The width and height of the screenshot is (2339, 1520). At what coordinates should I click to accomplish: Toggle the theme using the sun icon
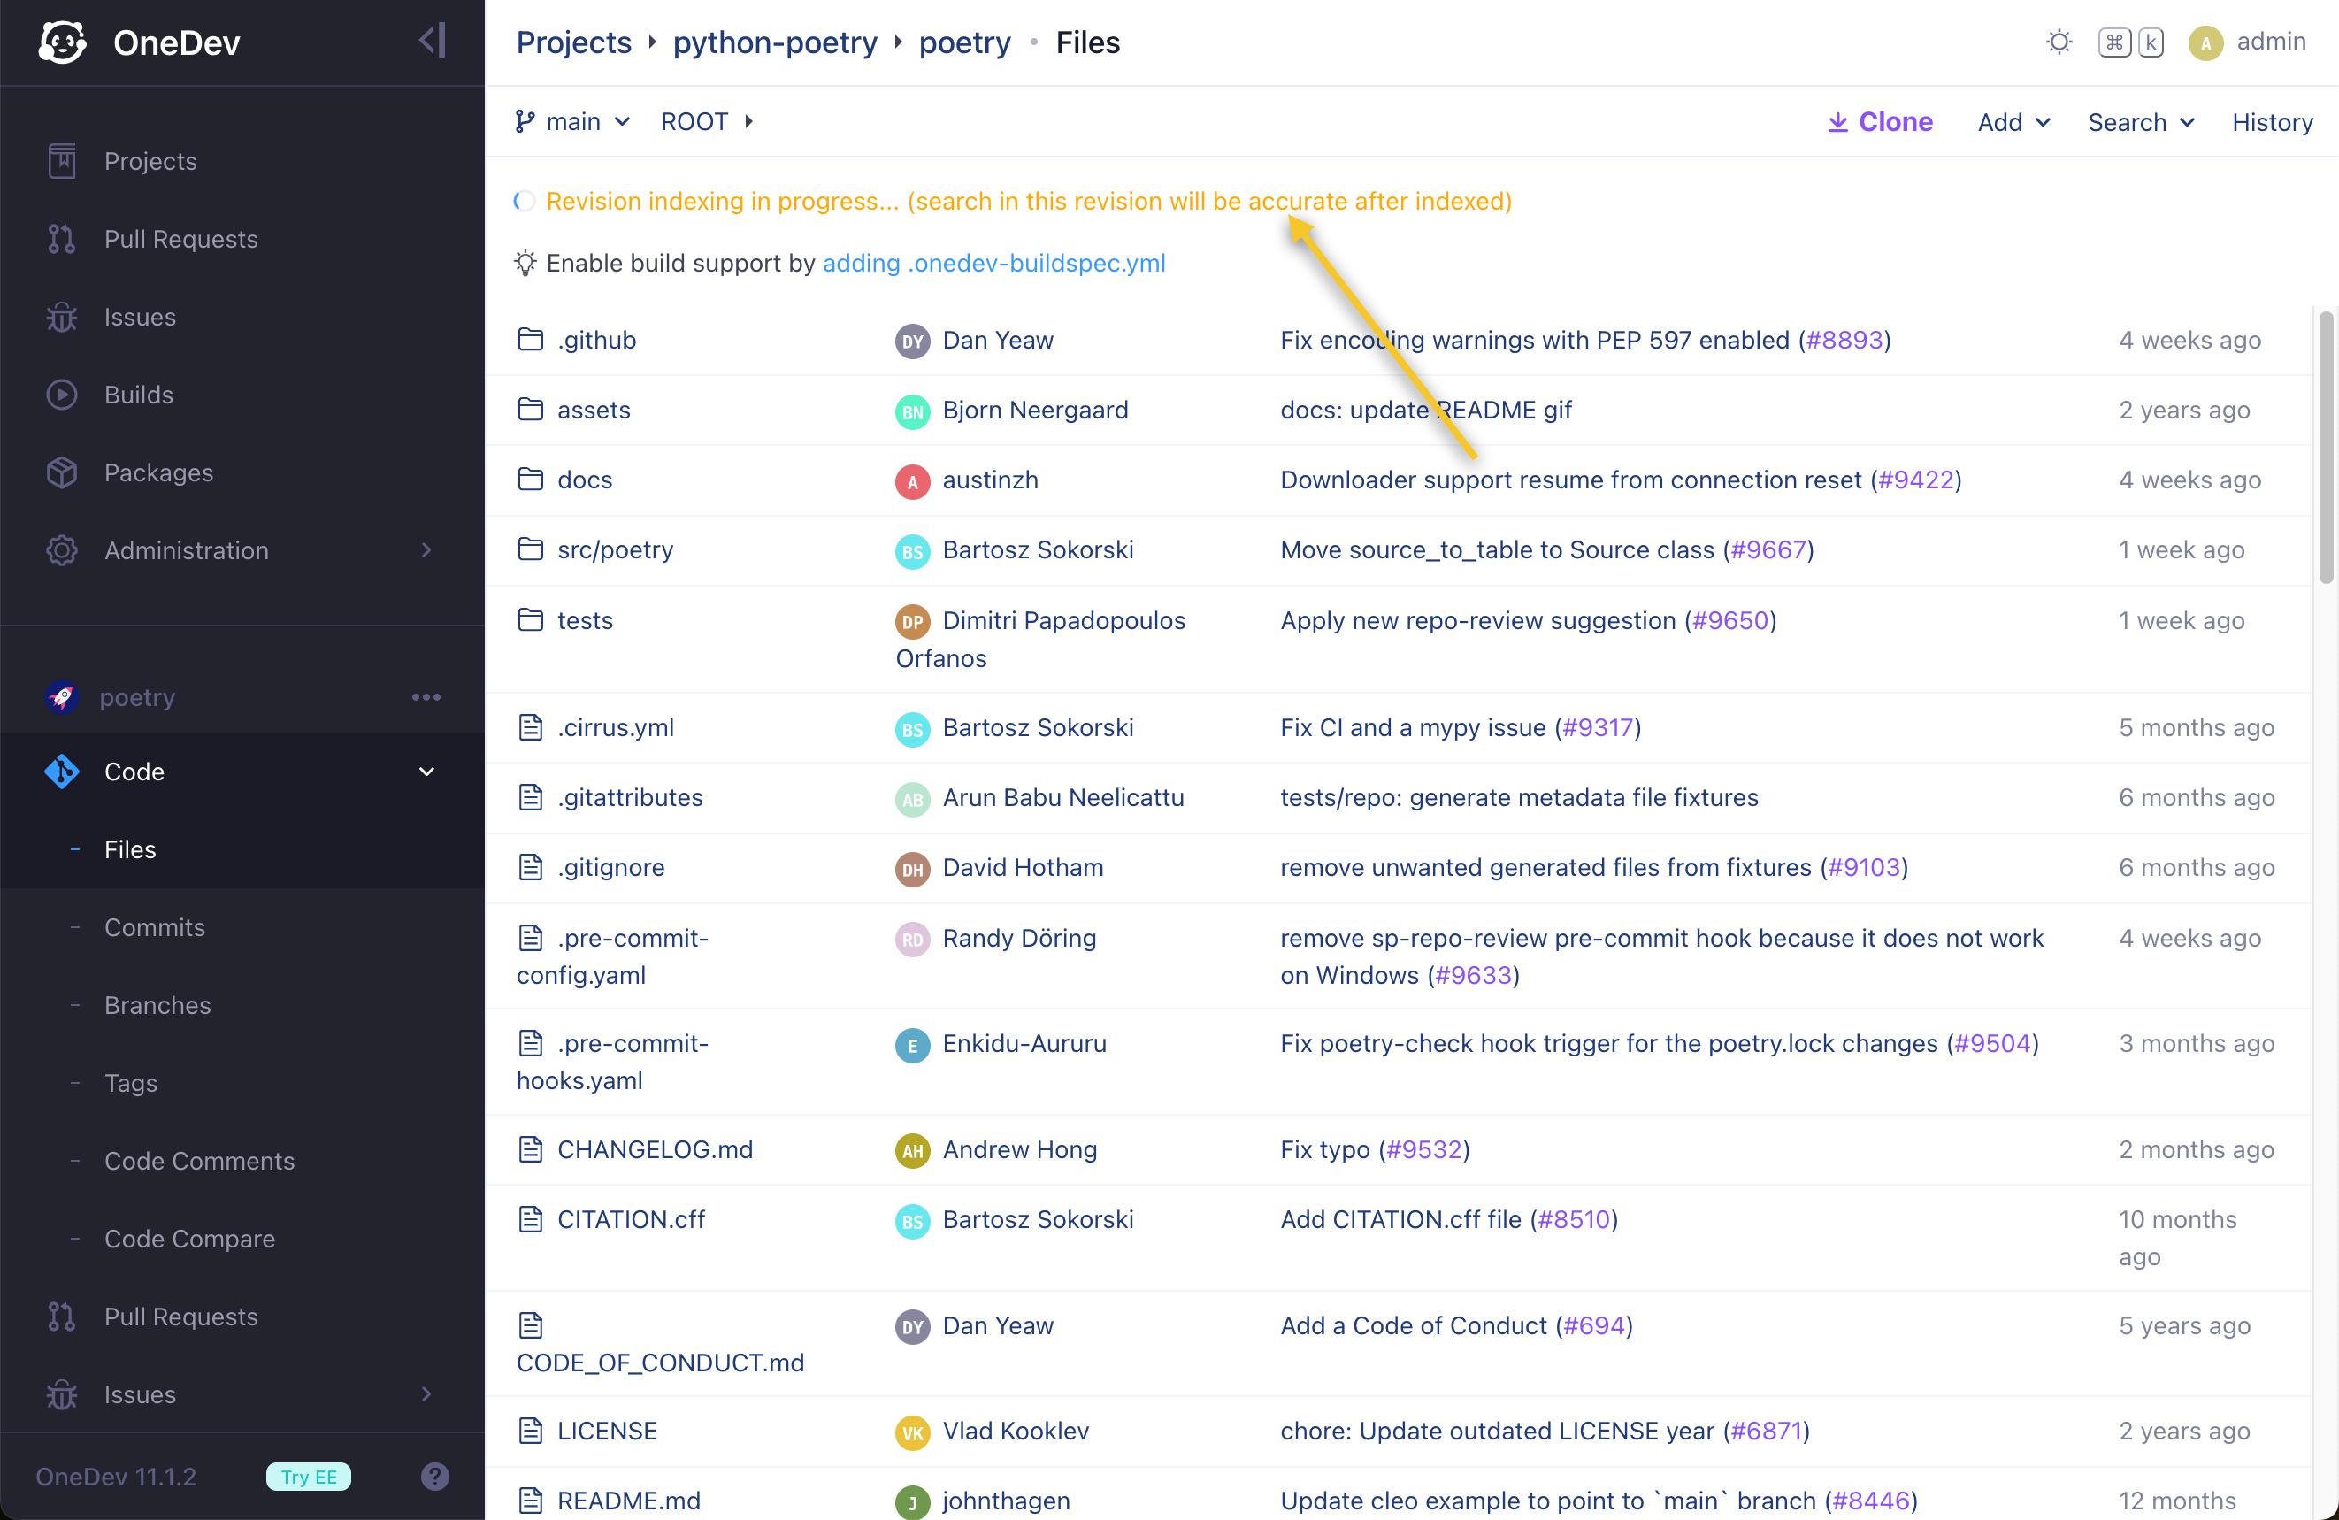[2059, 42]
